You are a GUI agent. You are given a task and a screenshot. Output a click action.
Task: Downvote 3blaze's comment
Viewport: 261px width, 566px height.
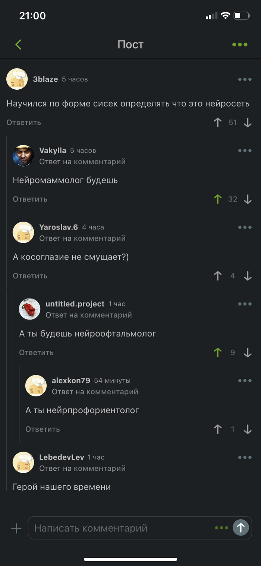(x=248, y=123)
